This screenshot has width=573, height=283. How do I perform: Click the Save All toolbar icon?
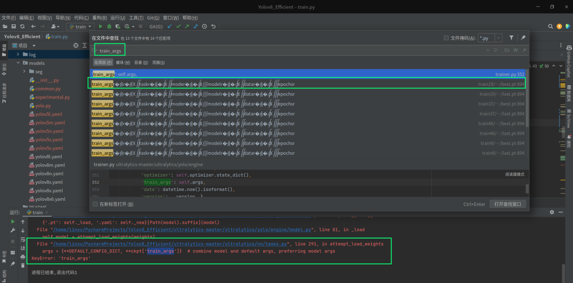click(x=13, y=26)
